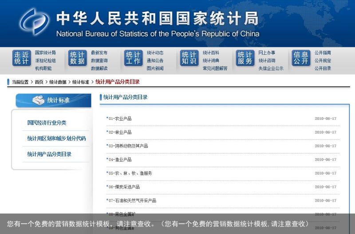Click date 2010-06-17 beside 04-渔业产品
The width and height of the screenshot is (355, 234).
pyautogui.click(x=325, y=160)
